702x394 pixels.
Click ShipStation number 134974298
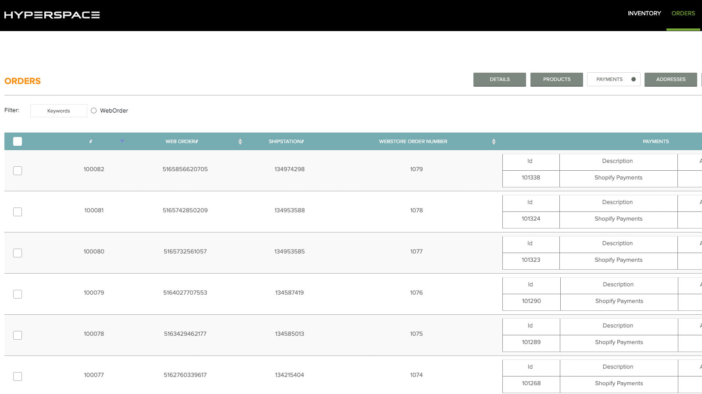(290, 169)
